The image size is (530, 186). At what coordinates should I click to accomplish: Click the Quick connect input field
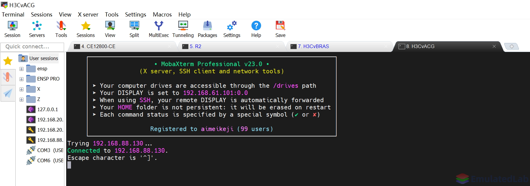pyautogui.click(x=32, y=47)
